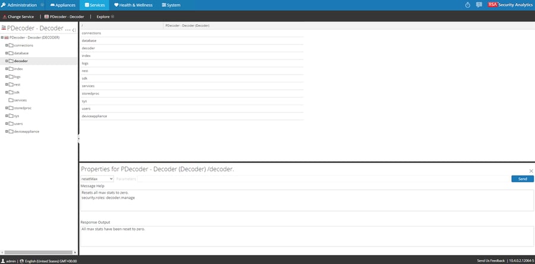Click the globe language icon in status bar
The image size is (535, 264).
tap(22, 261)
